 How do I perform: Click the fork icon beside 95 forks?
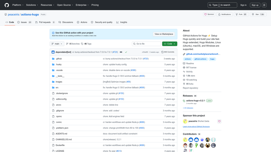click(184, 84)
